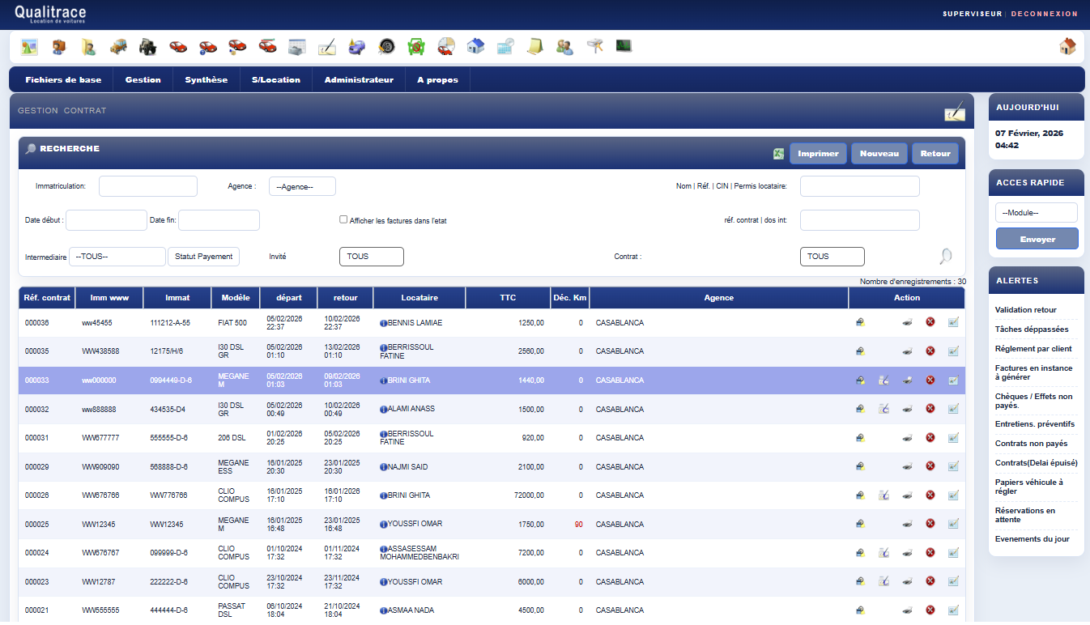This screenshot has height=625, width=1090.
Task: Click the Imprimer button
Action: (818, 154)
